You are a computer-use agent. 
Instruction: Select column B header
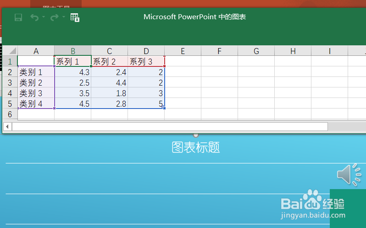click(73, 51)
